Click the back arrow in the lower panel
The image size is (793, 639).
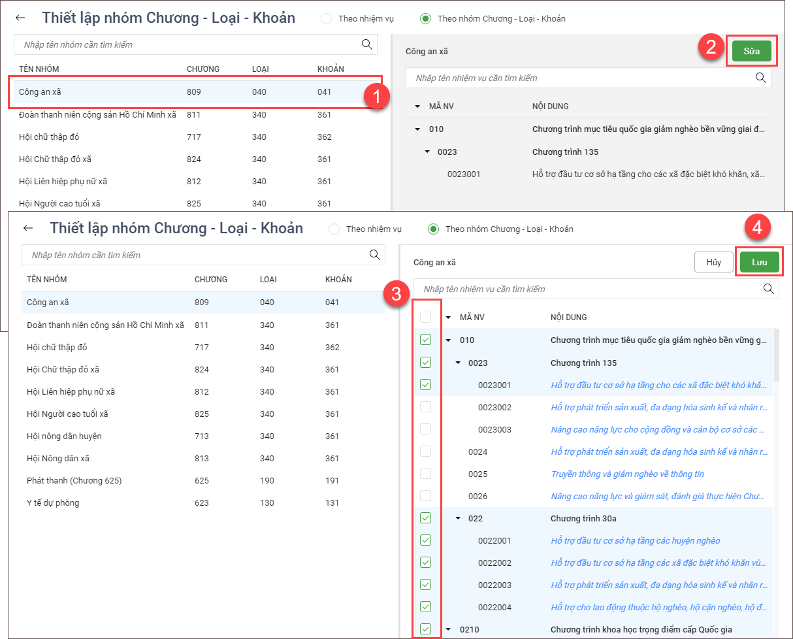28,229
